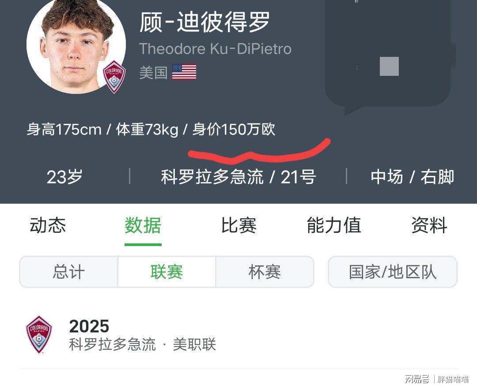Image resolution: width=477 pixels, height=388 pixels.
Task: Click the Colorado Rapids logo beside 2025
Action: [39, 335]
